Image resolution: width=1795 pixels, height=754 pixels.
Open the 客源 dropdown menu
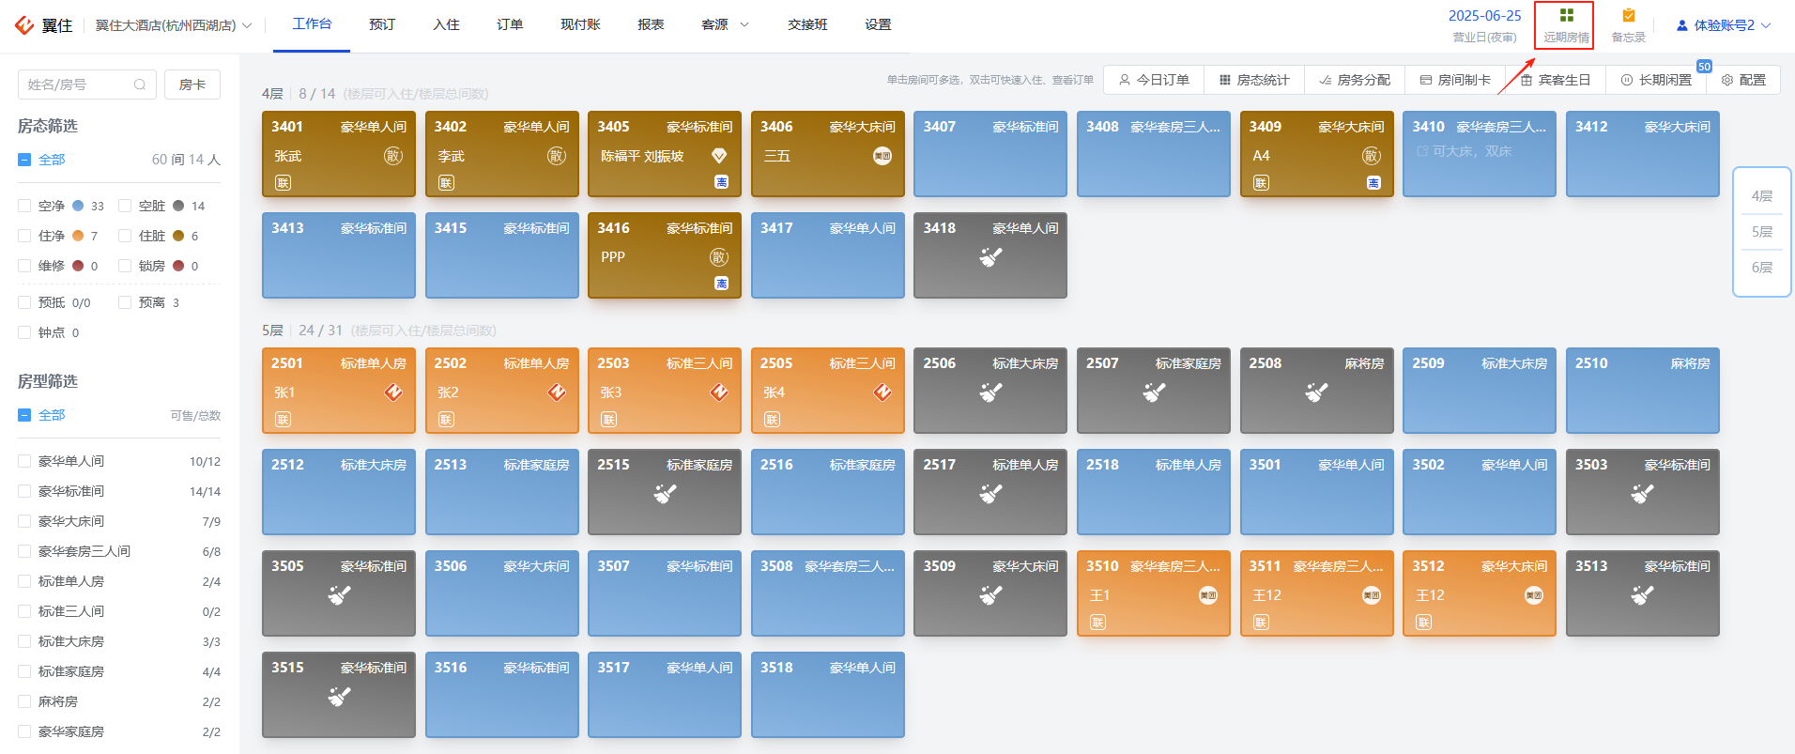point(725,24)
